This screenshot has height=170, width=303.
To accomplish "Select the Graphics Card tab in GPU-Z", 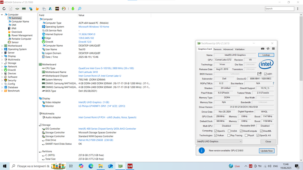I will point(205,49).
